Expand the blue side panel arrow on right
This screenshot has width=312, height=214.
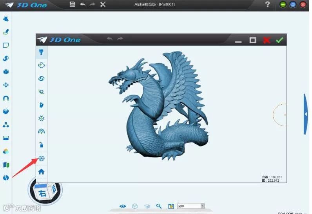pos(306,114)
